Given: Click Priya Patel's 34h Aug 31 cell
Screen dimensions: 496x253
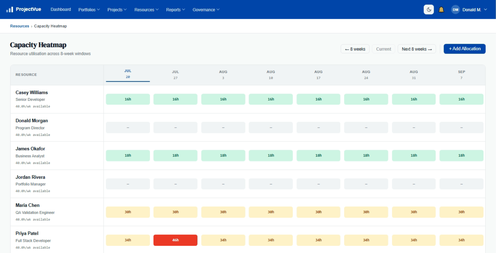Looking at the screenshot, I should [x=414, y=240].
